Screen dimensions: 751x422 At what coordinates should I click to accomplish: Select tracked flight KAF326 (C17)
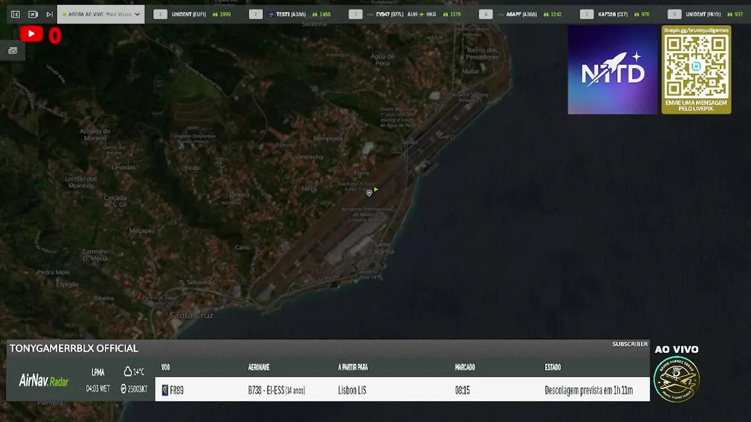pyautogui.click(x=613, y=14)
